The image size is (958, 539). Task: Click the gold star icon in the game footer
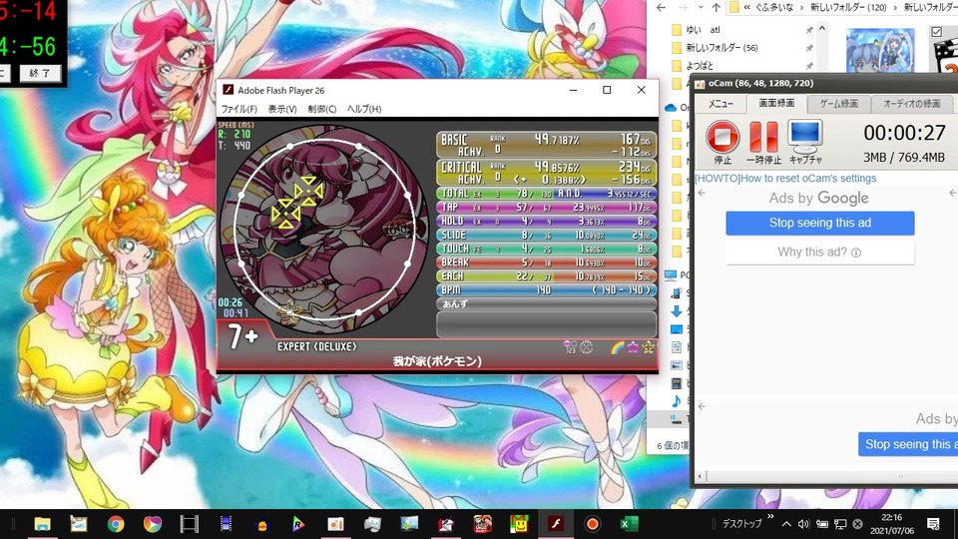tap(648, 347)
